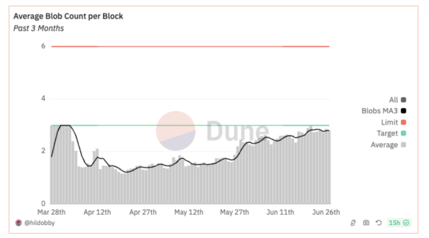The height and width of the screenshot is (238, 429).
Task: Open the Average Blob Count per Block title
Action: tap(68, 16)
